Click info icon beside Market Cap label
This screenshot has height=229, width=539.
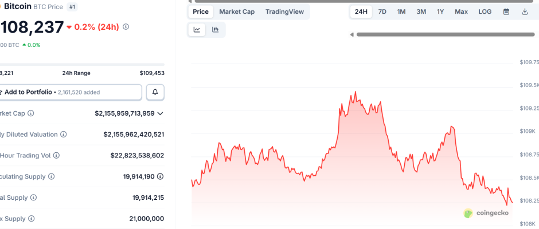[x=31, y=113]
